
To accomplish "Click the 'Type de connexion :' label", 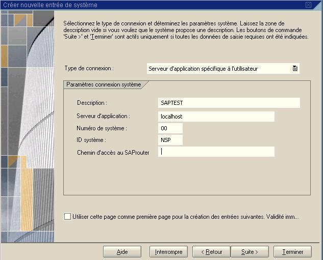I will [x=89, y=68].
